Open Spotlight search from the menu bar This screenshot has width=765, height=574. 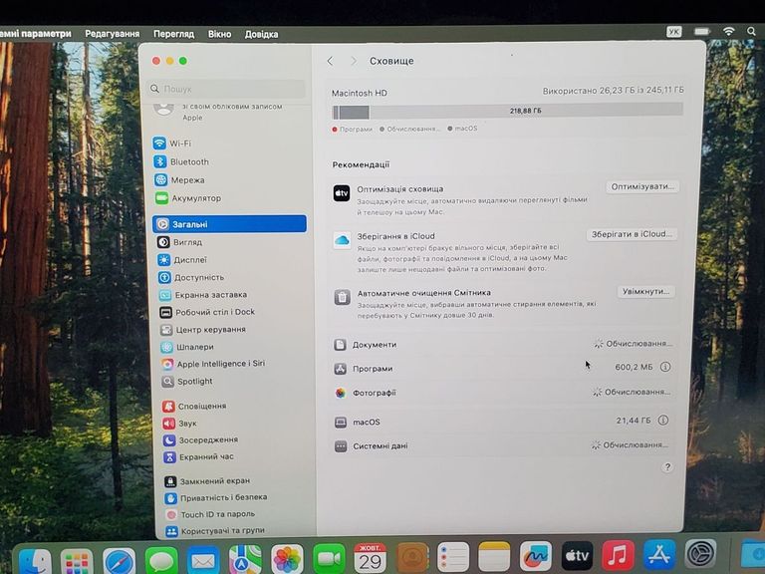(752, 31)
